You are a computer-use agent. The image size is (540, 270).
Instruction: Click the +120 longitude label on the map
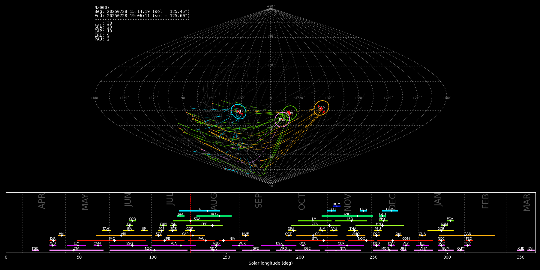click(152, 98)
